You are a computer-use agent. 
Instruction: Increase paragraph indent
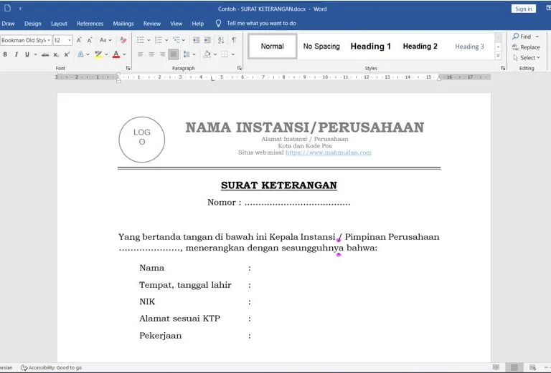click(207, 40)
